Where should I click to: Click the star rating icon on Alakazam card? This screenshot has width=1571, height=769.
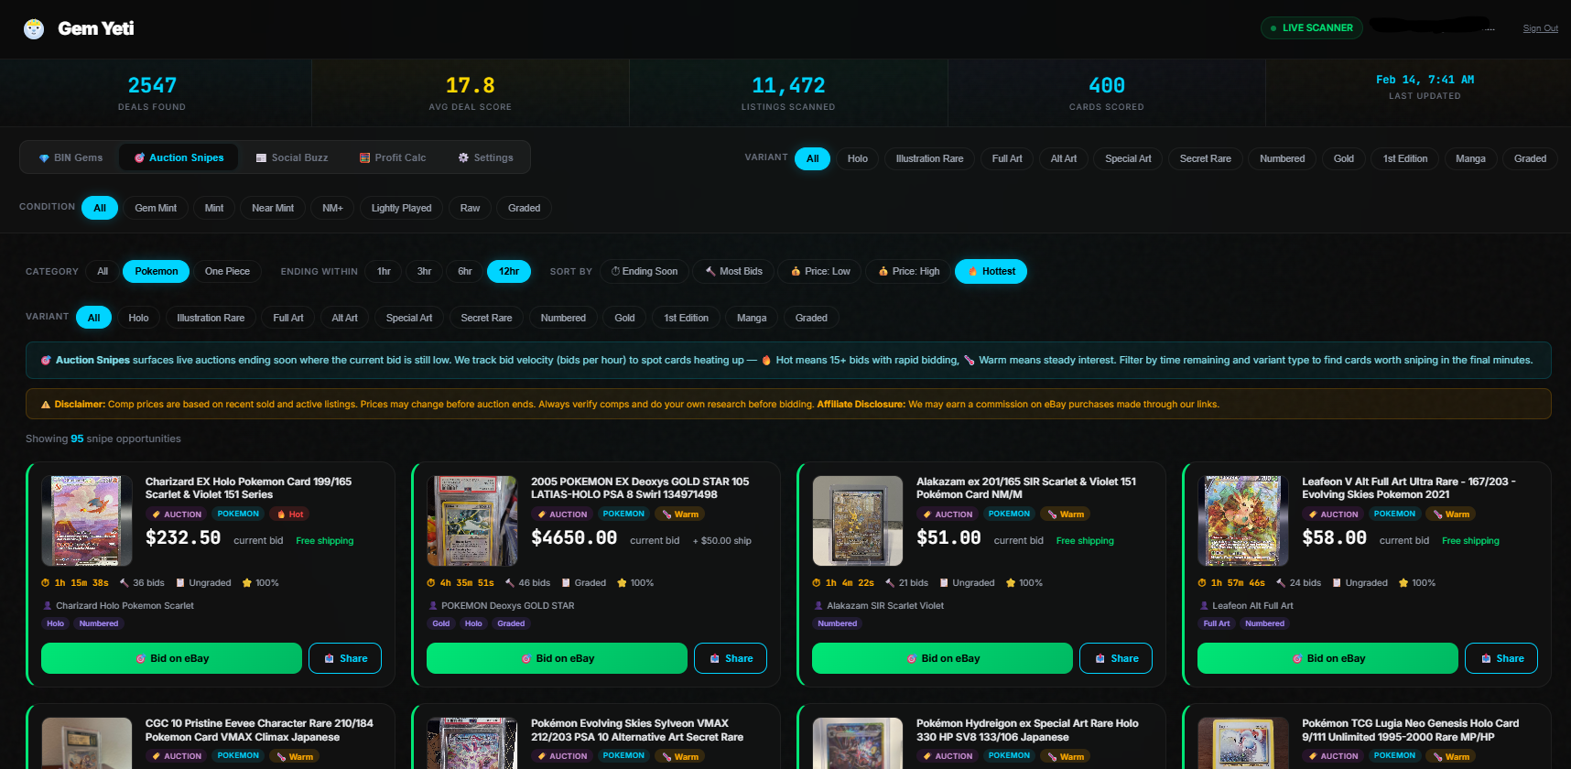[x=1011, y=583]
